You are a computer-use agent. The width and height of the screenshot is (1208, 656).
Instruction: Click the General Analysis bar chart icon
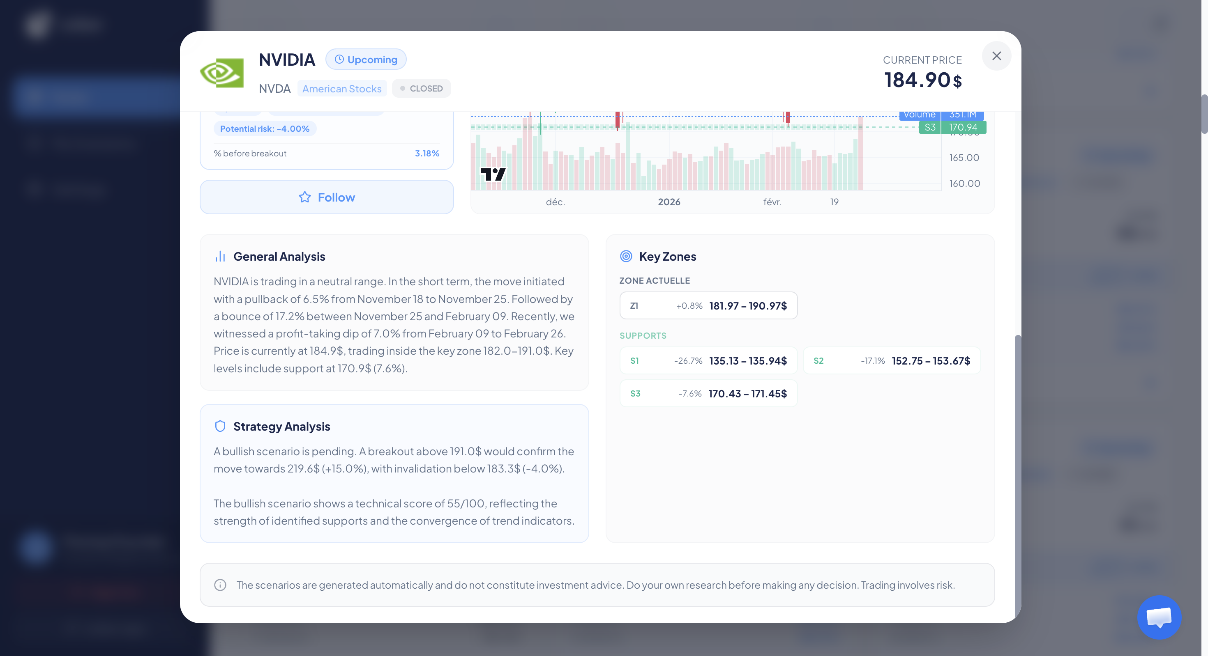(220, 256)
